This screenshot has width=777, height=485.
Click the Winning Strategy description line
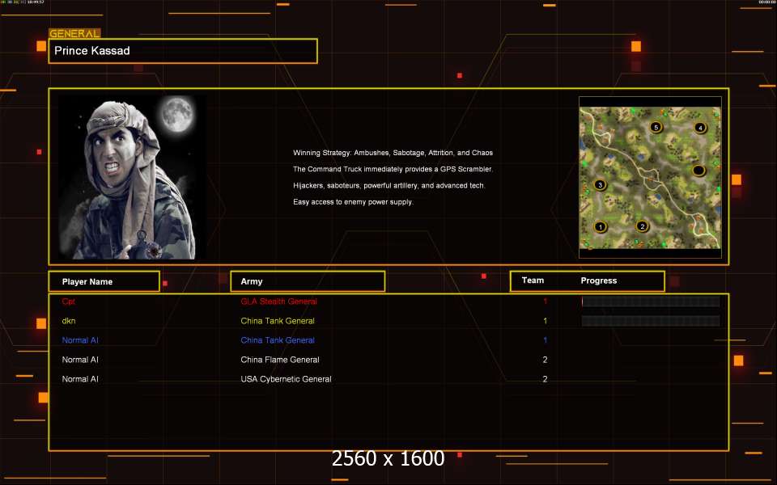[x=393, y=153]
